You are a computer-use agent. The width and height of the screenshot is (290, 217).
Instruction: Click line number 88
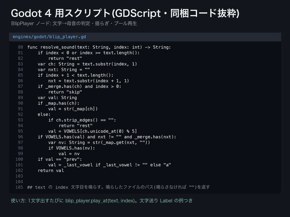20,92
